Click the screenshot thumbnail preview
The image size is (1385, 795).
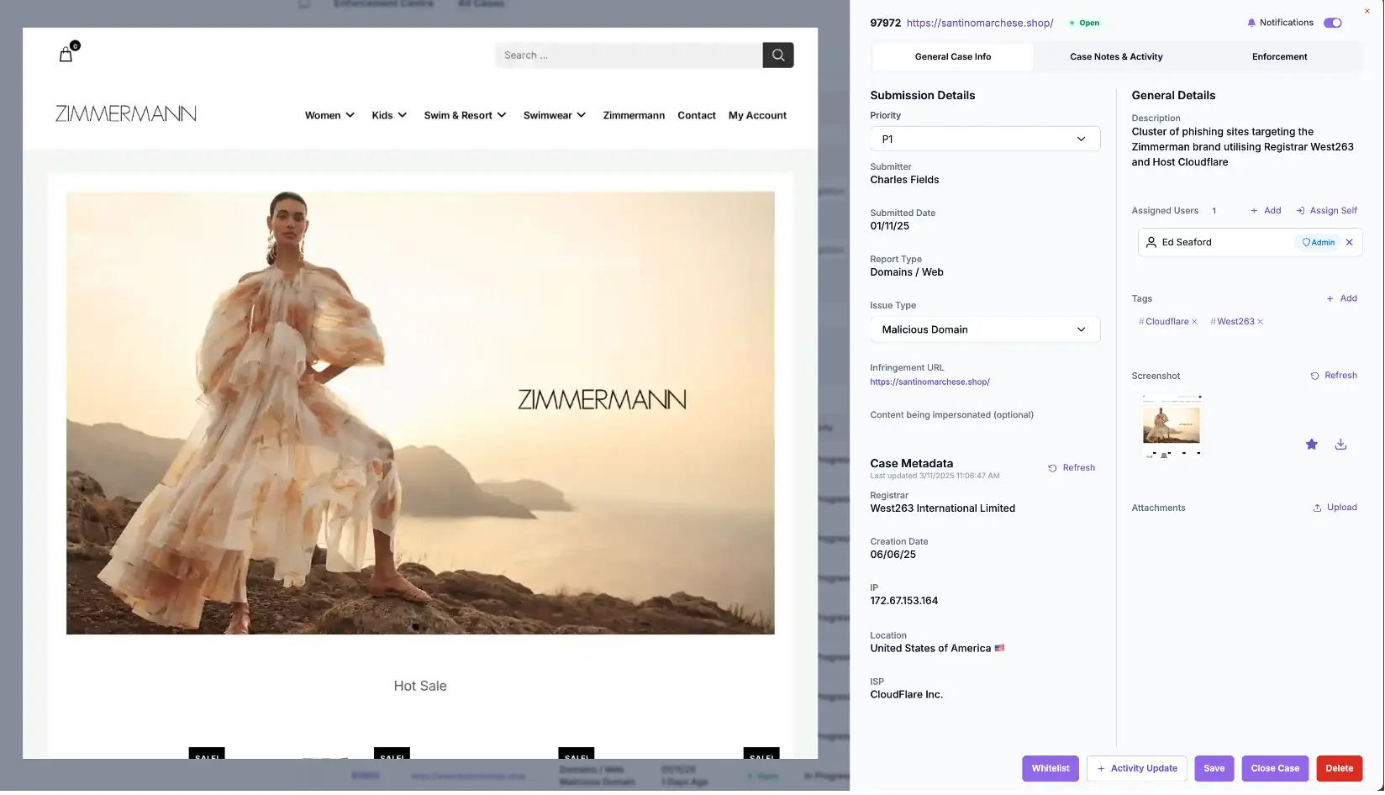coord(1171,426)
